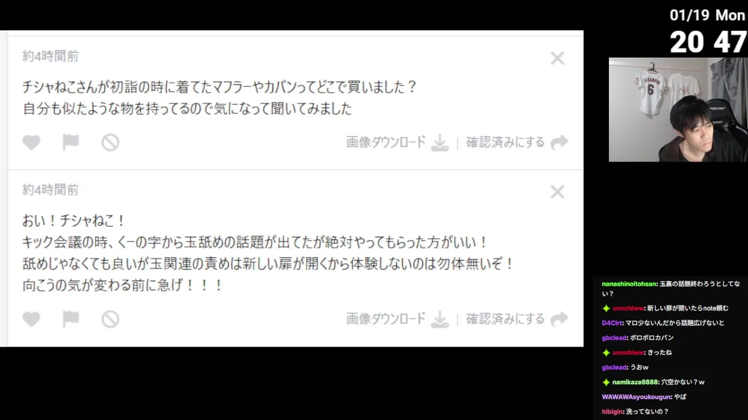
Task: Block sender of second message with ban icon
Action: pyautogui.click(x=110, y=319)
